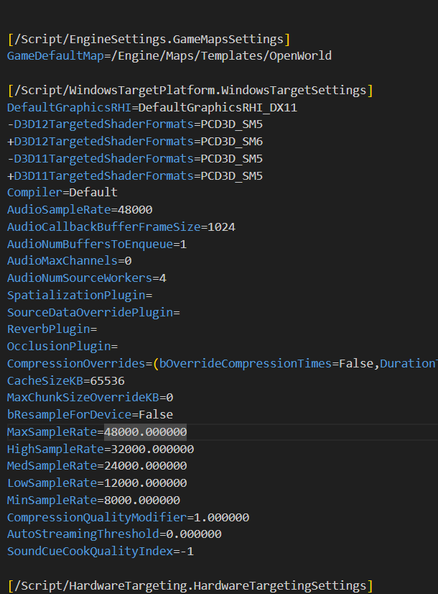
Task: Click the HardwareTargeting.HardwareTargetingSettings section header
Action: tap(190, 586)
